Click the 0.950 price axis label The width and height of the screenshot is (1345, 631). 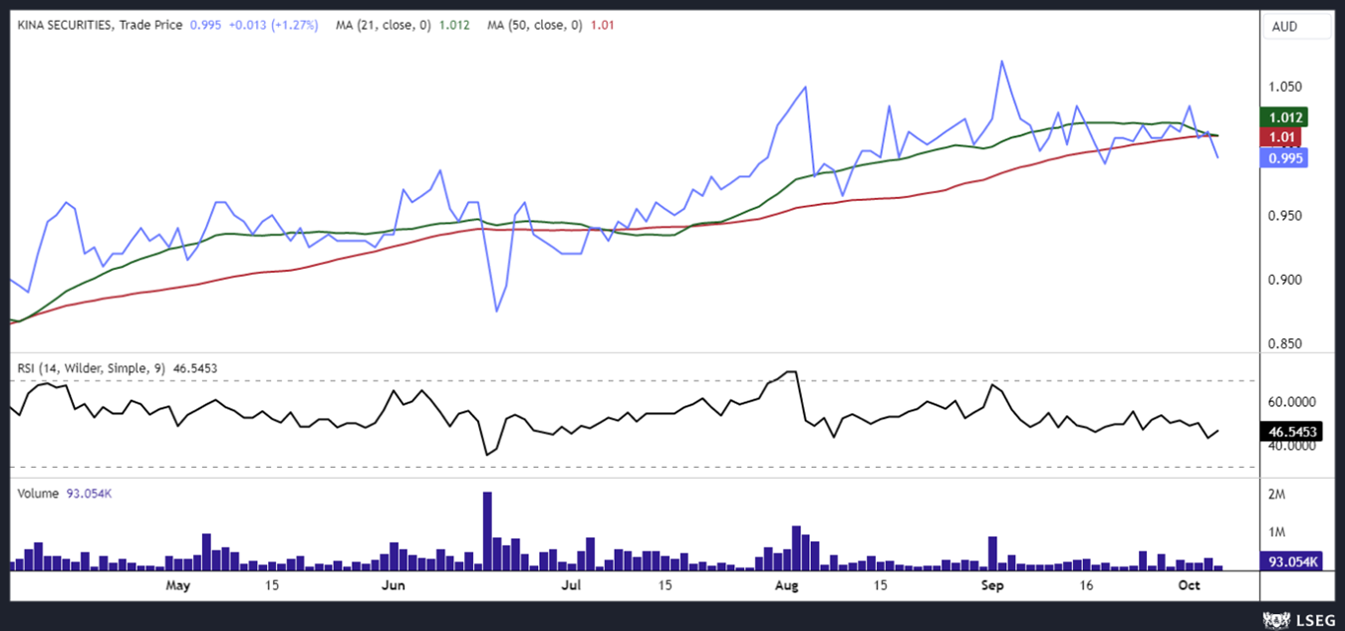(1285, 216)
